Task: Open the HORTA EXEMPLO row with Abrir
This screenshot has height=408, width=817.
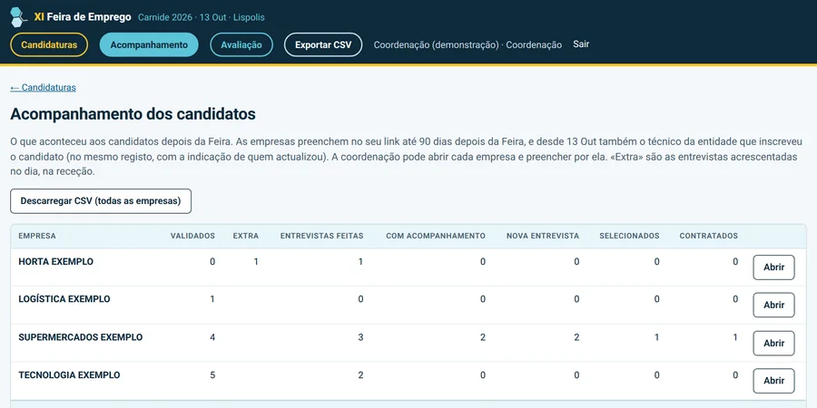Action: click(773, 267)
